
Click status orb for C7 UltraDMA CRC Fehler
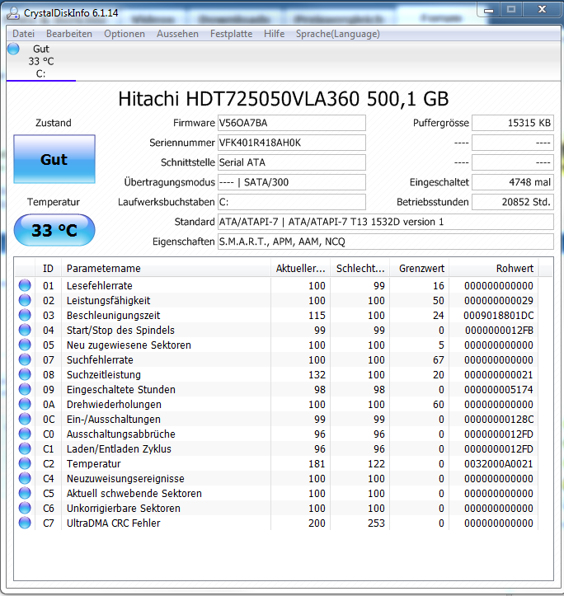click(x=25, y=523)
